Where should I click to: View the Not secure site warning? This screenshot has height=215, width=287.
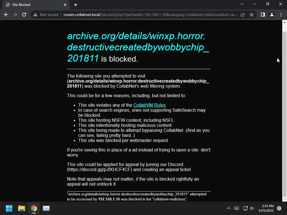(x=46, y=15)
